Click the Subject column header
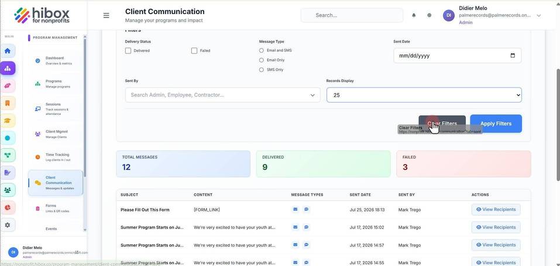Screen dimensions: 560x266 129,195
